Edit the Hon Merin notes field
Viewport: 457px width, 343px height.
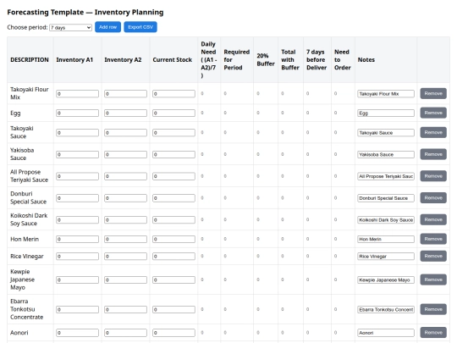[x=386, y=239]
